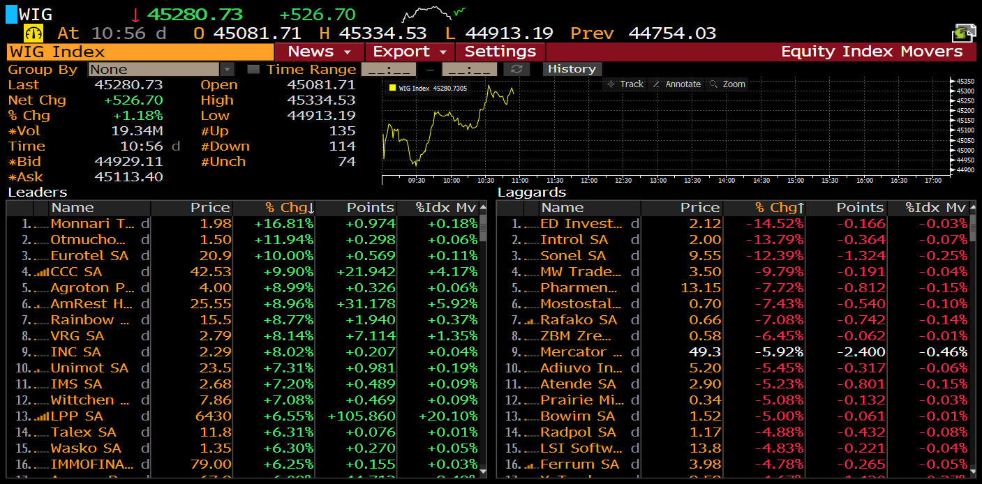
Task: Click the top-right green export window icon
Action: point(964,33)
